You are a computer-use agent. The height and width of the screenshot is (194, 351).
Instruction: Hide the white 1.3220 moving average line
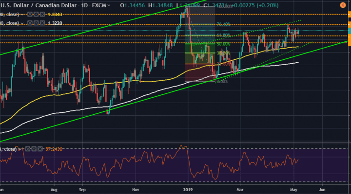point(30,23)
